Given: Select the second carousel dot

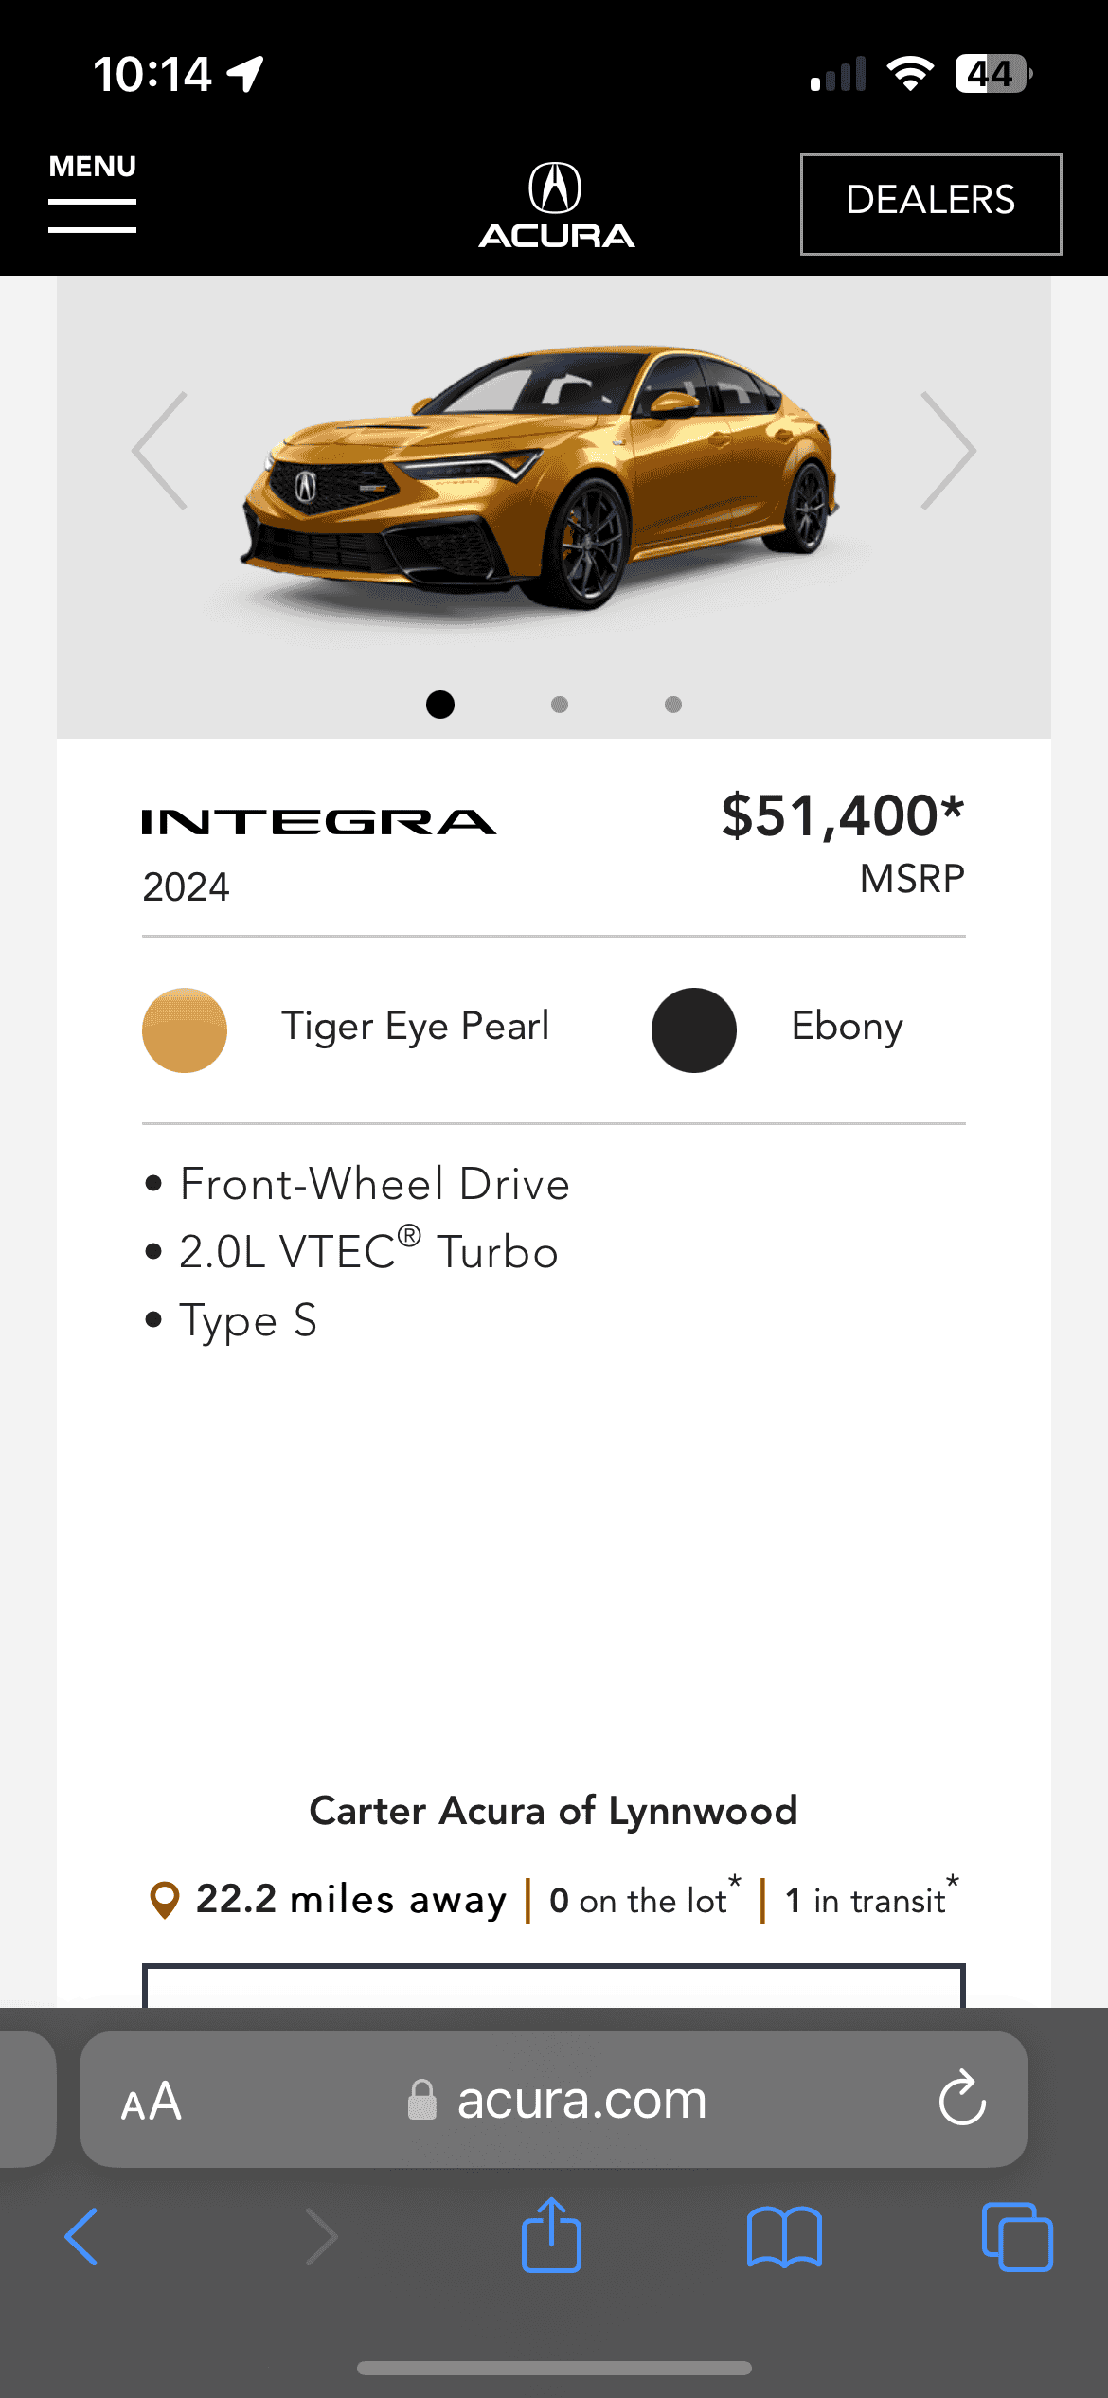Looking at the screenshot, I should (x=560, y=705).
